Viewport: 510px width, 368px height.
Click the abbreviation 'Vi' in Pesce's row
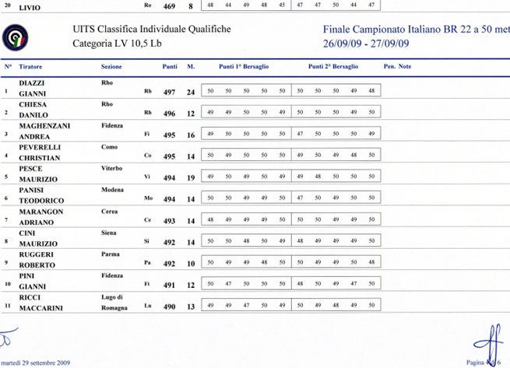coord(147,177)
